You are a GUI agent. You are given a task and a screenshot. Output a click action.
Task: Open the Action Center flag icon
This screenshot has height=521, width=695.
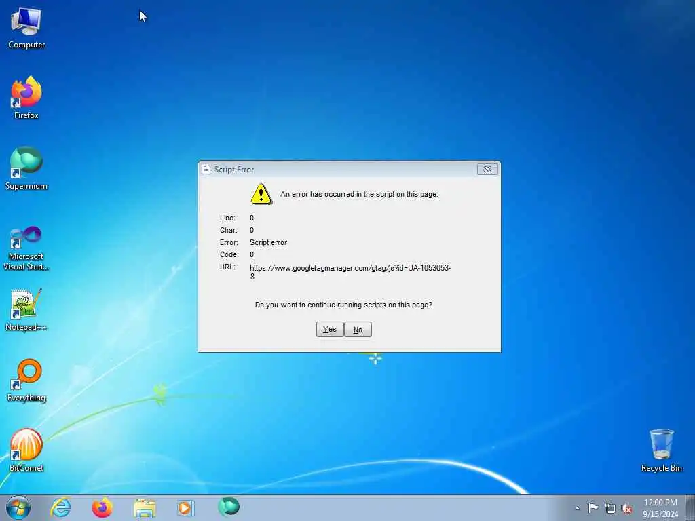coord(593,508)
